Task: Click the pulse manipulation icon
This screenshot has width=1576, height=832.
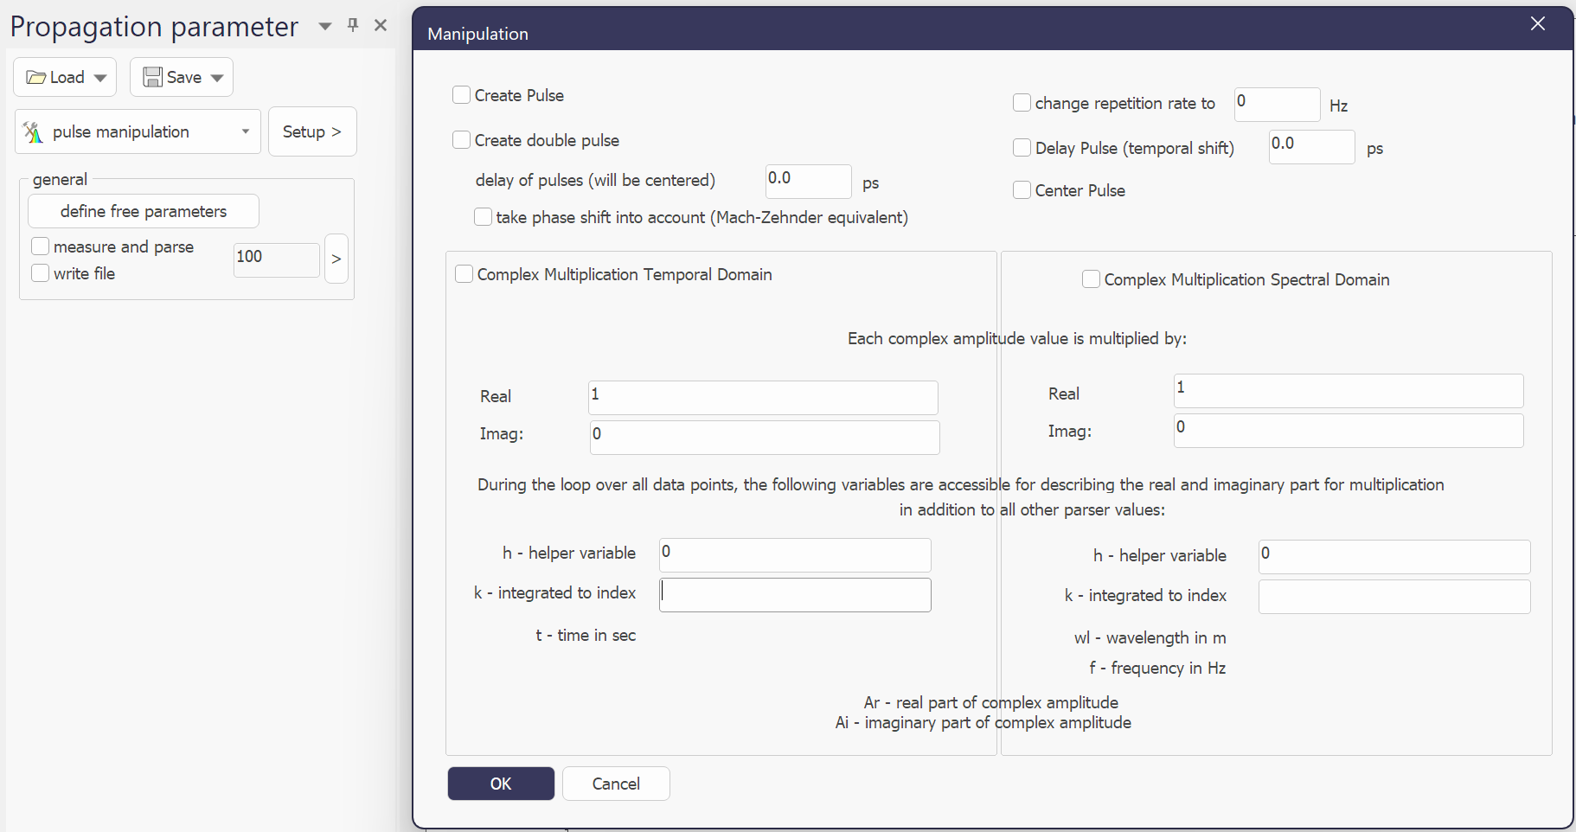Action: click(x=33, y=131)
